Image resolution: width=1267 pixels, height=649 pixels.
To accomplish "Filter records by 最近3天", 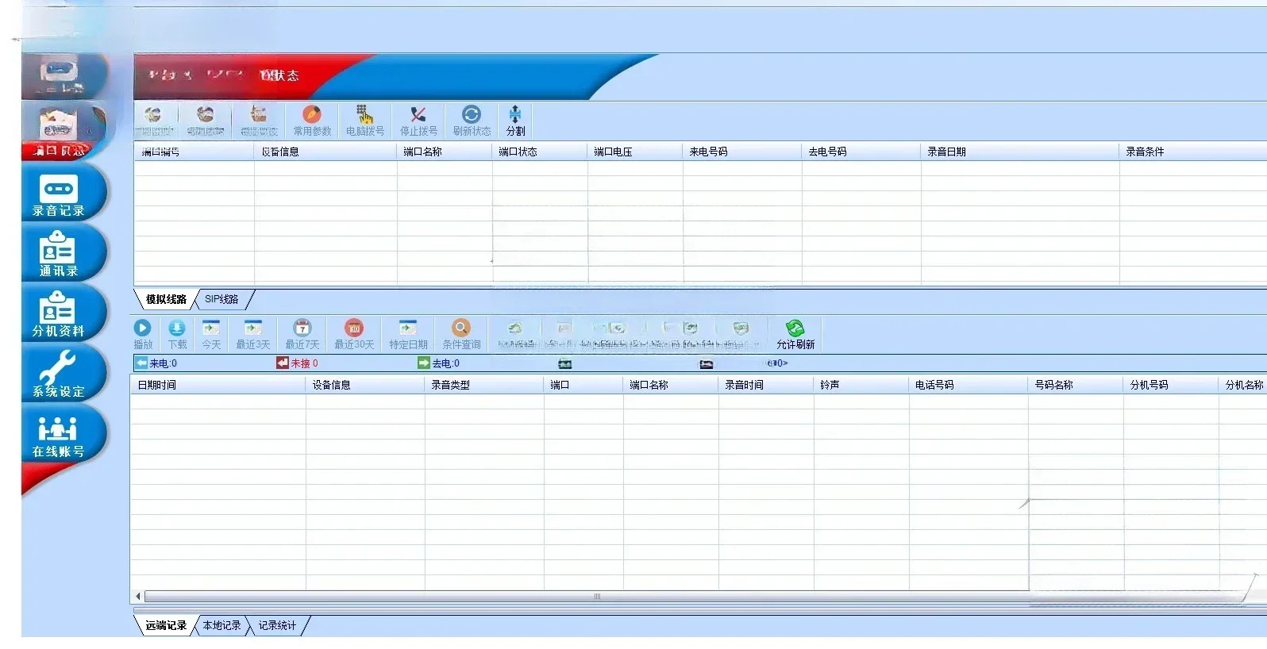I will coord(252,334).
